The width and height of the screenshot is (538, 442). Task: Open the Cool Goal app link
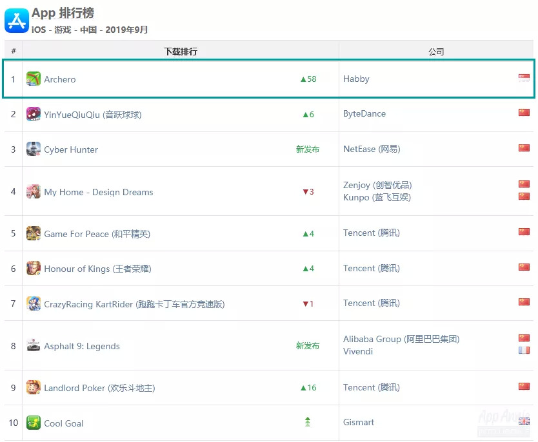63,423
